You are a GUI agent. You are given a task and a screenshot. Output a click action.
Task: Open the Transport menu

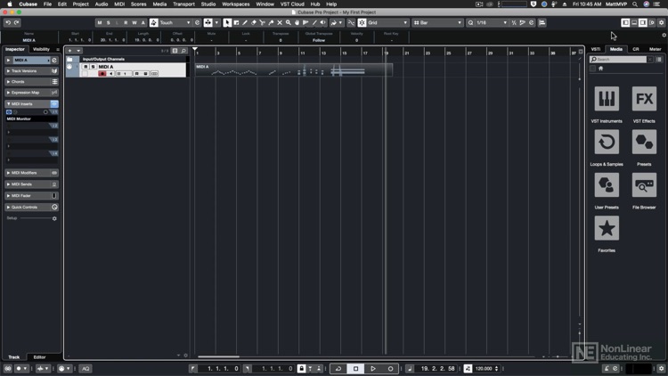183,4
